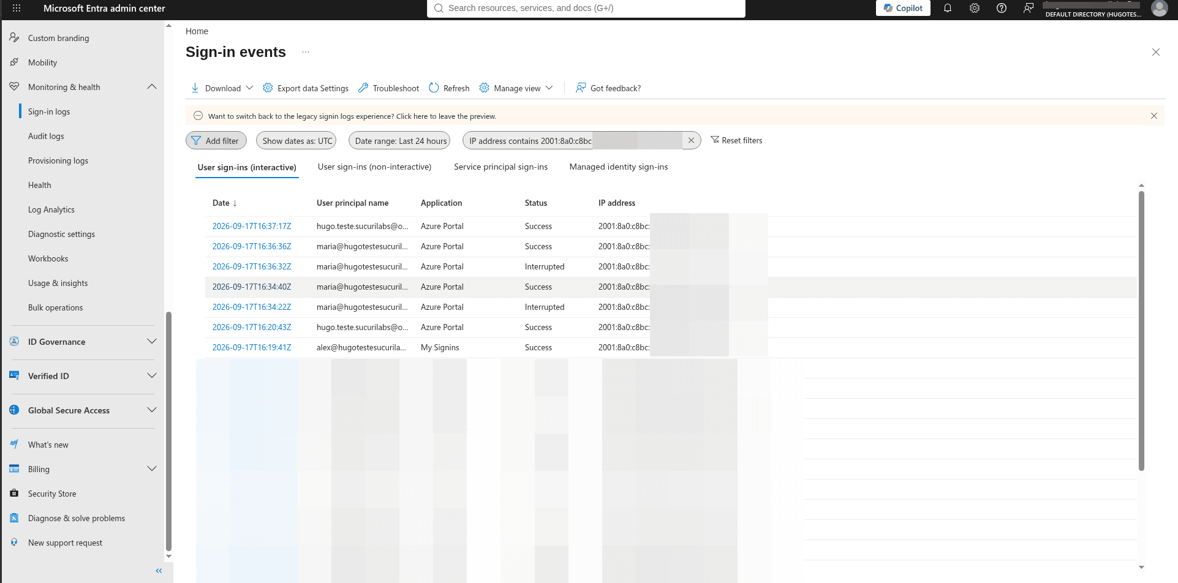
Task: Open Export data Settings
Action: coord(306,88)
